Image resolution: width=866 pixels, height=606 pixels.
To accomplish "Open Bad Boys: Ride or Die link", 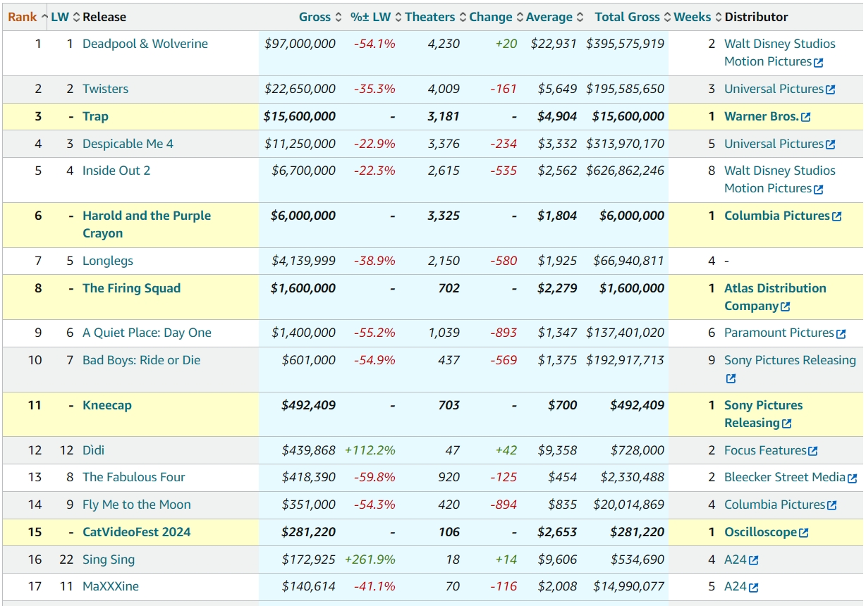I will 141,360.
